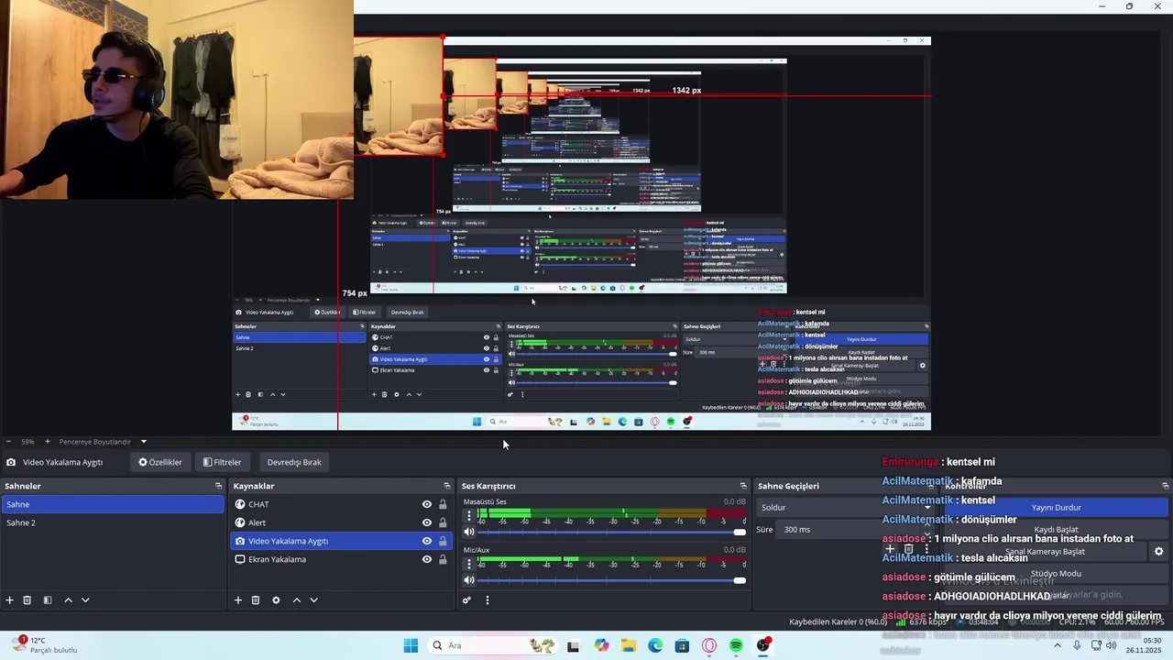This screenshot has width=1173, height=660.
Task: Open OBS Studio from the taskbar
Action: [x=763, y=645]
